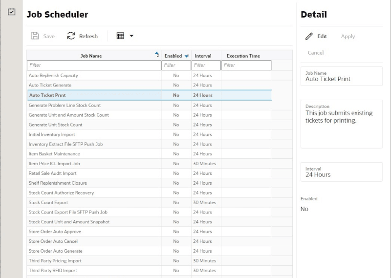Viewport: 391px width, 278px height.
Task: Select the Auto Replenish Capacity row
Action: [149, 75]
